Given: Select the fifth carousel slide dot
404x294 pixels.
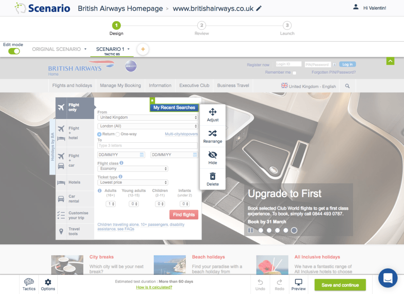Looking at the screenshot, I should [294, 231].
